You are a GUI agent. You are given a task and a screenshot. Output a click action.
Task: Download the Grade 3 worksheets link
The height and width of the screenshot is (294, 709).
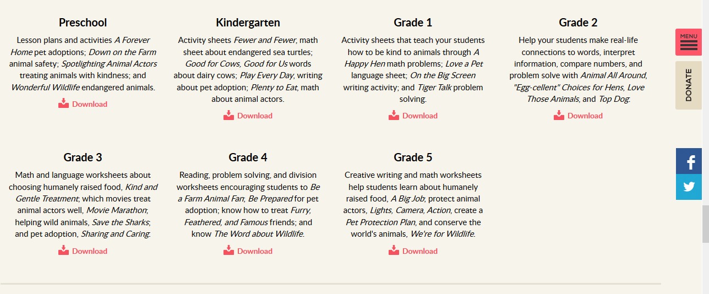[x=90, y=251]
